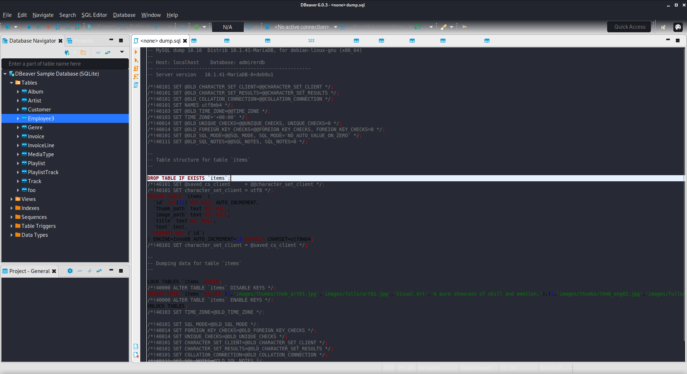Image resolution: width=687 pixels, height=374 pixels.
Task: Click the new connection plug icon in Navigator
Action: coord(67,53)
